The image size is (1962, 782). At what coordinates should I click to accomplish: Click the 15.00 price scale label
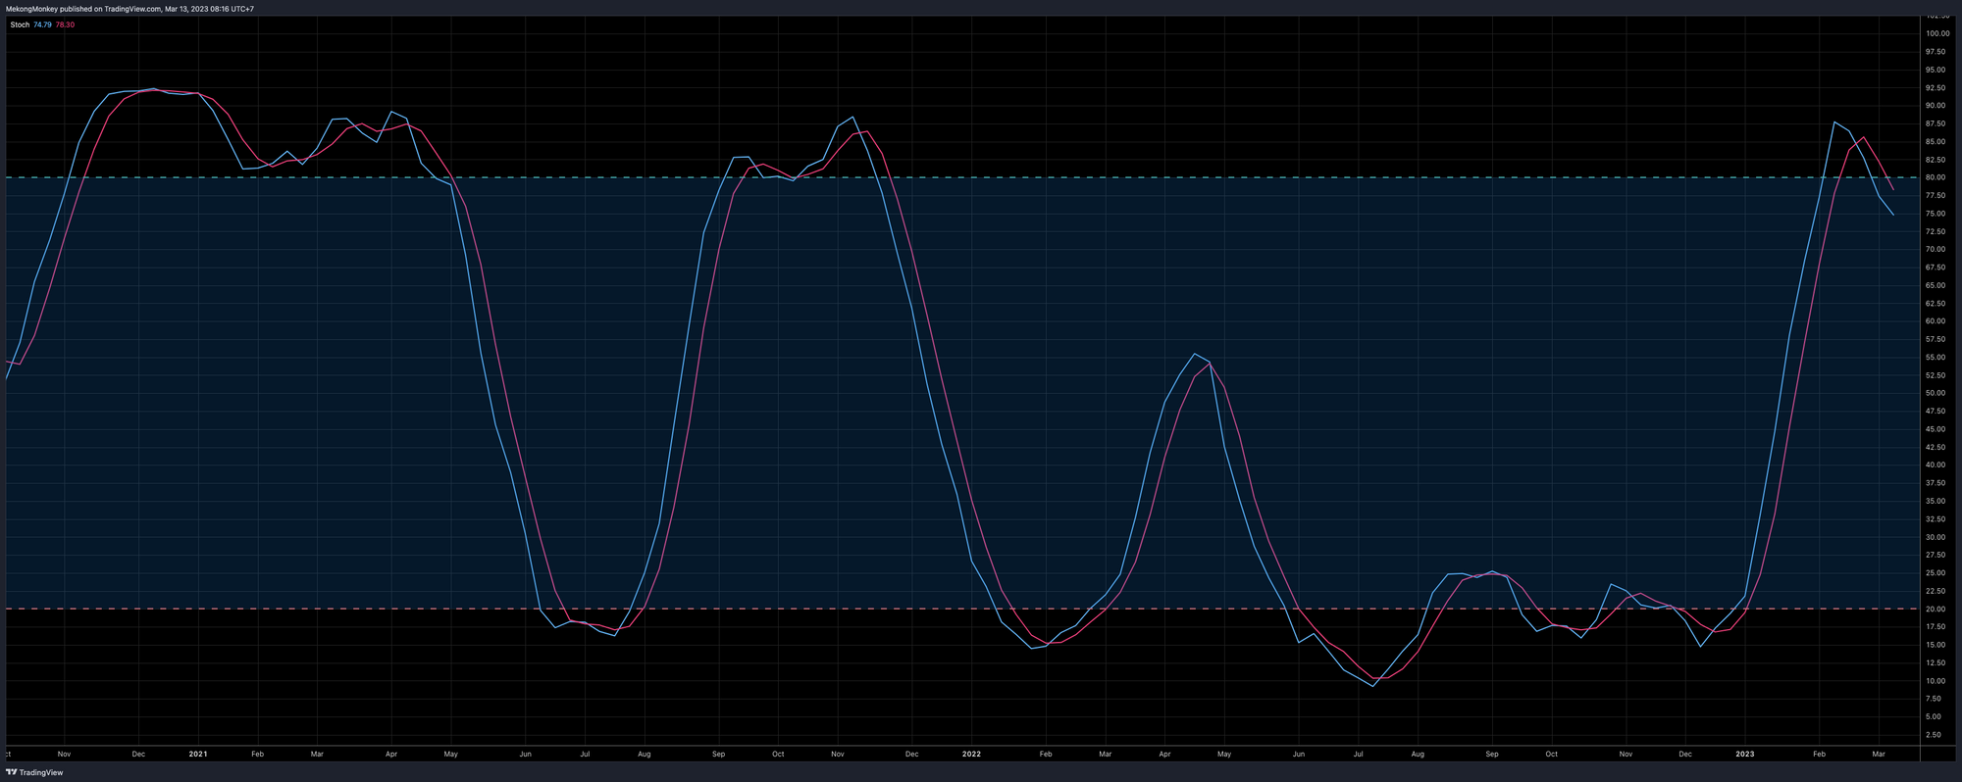pos(1937,645)
